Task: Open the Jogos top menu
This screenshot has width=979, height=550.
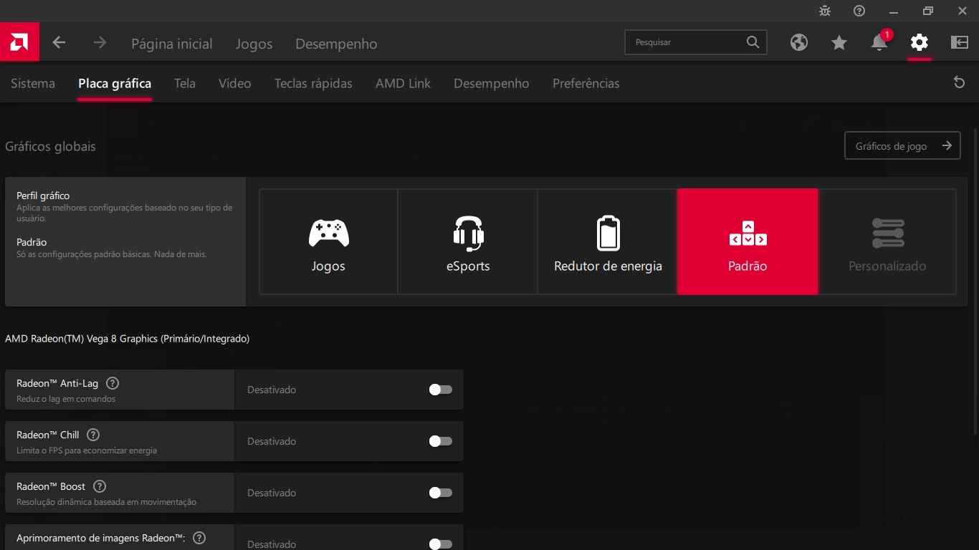Action: (254, 44)
